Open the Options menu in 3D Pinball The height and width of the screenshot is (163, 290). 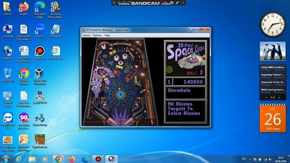[x=97, y=35]
